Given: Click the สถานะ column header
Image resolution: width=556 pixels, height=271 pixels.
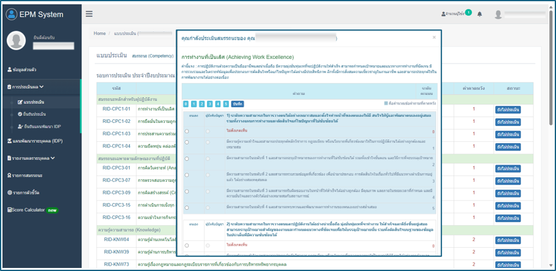Looking at the screenshot, I should click(513, 88).
